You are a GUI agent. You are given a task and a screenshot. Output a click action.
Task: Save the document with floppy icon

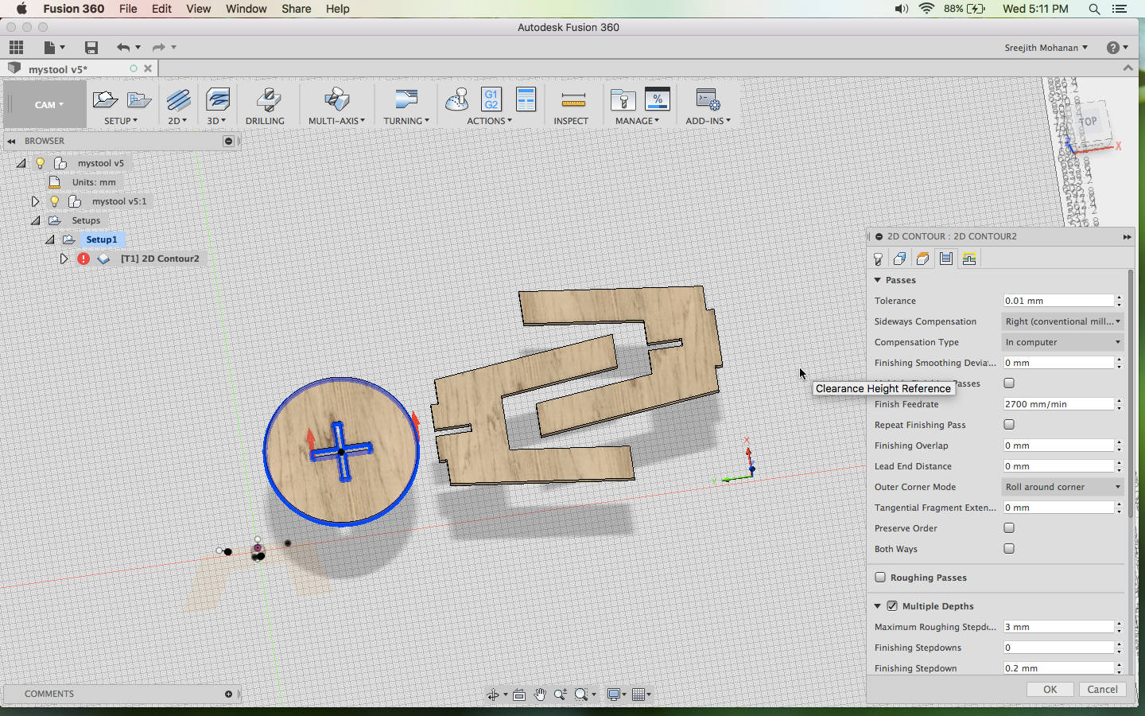point(91,48)
